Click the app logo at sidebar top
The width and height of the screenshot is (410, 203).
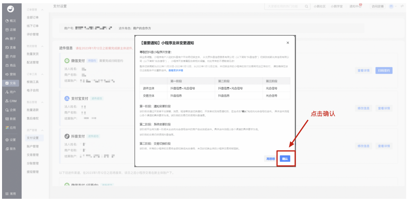[x=11, y=9]
